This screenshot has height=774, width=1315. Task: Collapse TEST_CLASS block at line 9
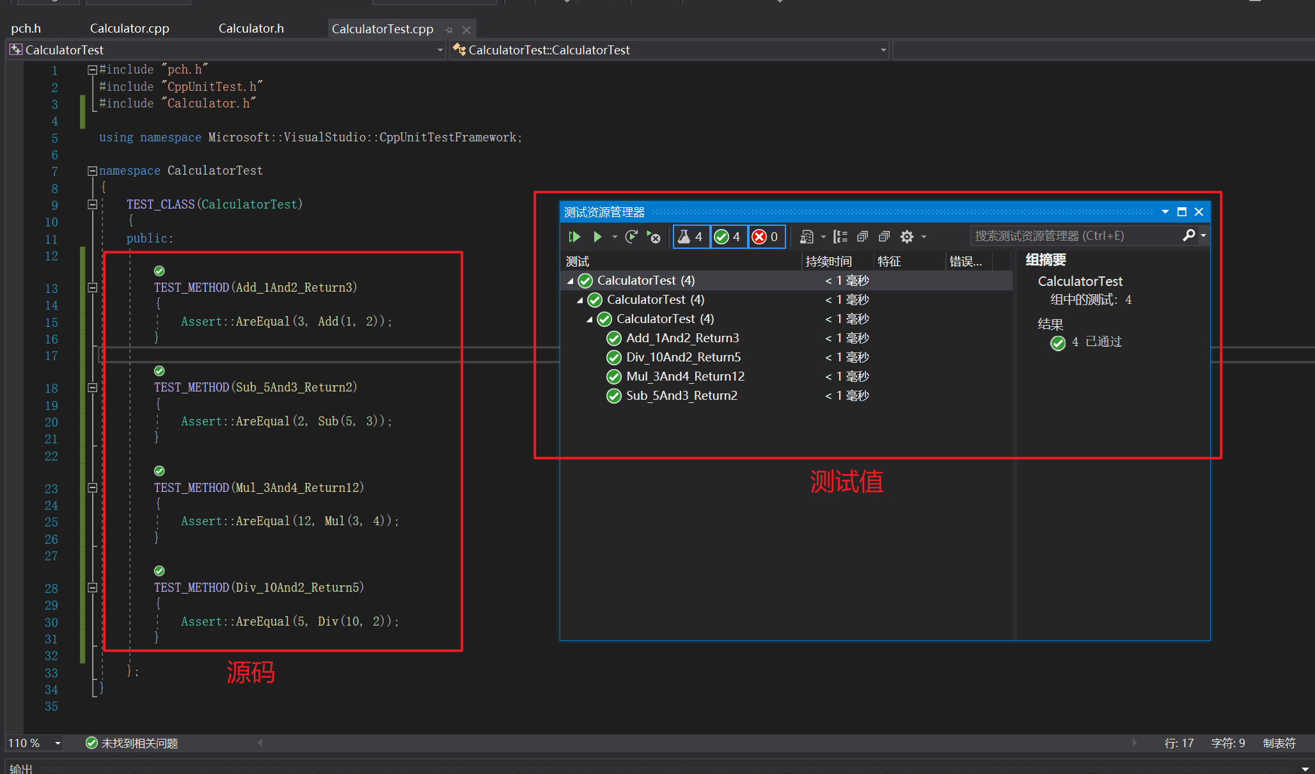pyautogui.click(x=92, y=205)
